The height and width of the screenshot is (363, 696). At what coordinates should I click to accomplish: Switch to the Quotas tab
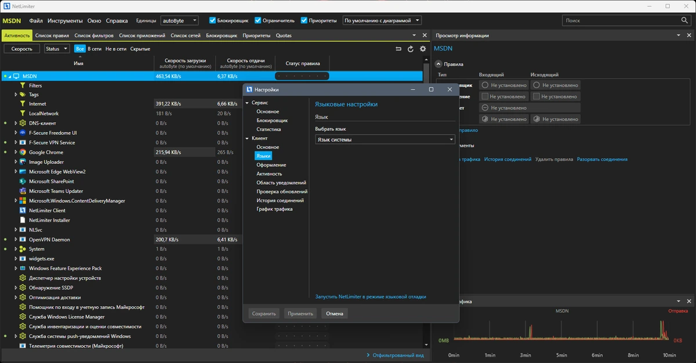coord(284,35)
